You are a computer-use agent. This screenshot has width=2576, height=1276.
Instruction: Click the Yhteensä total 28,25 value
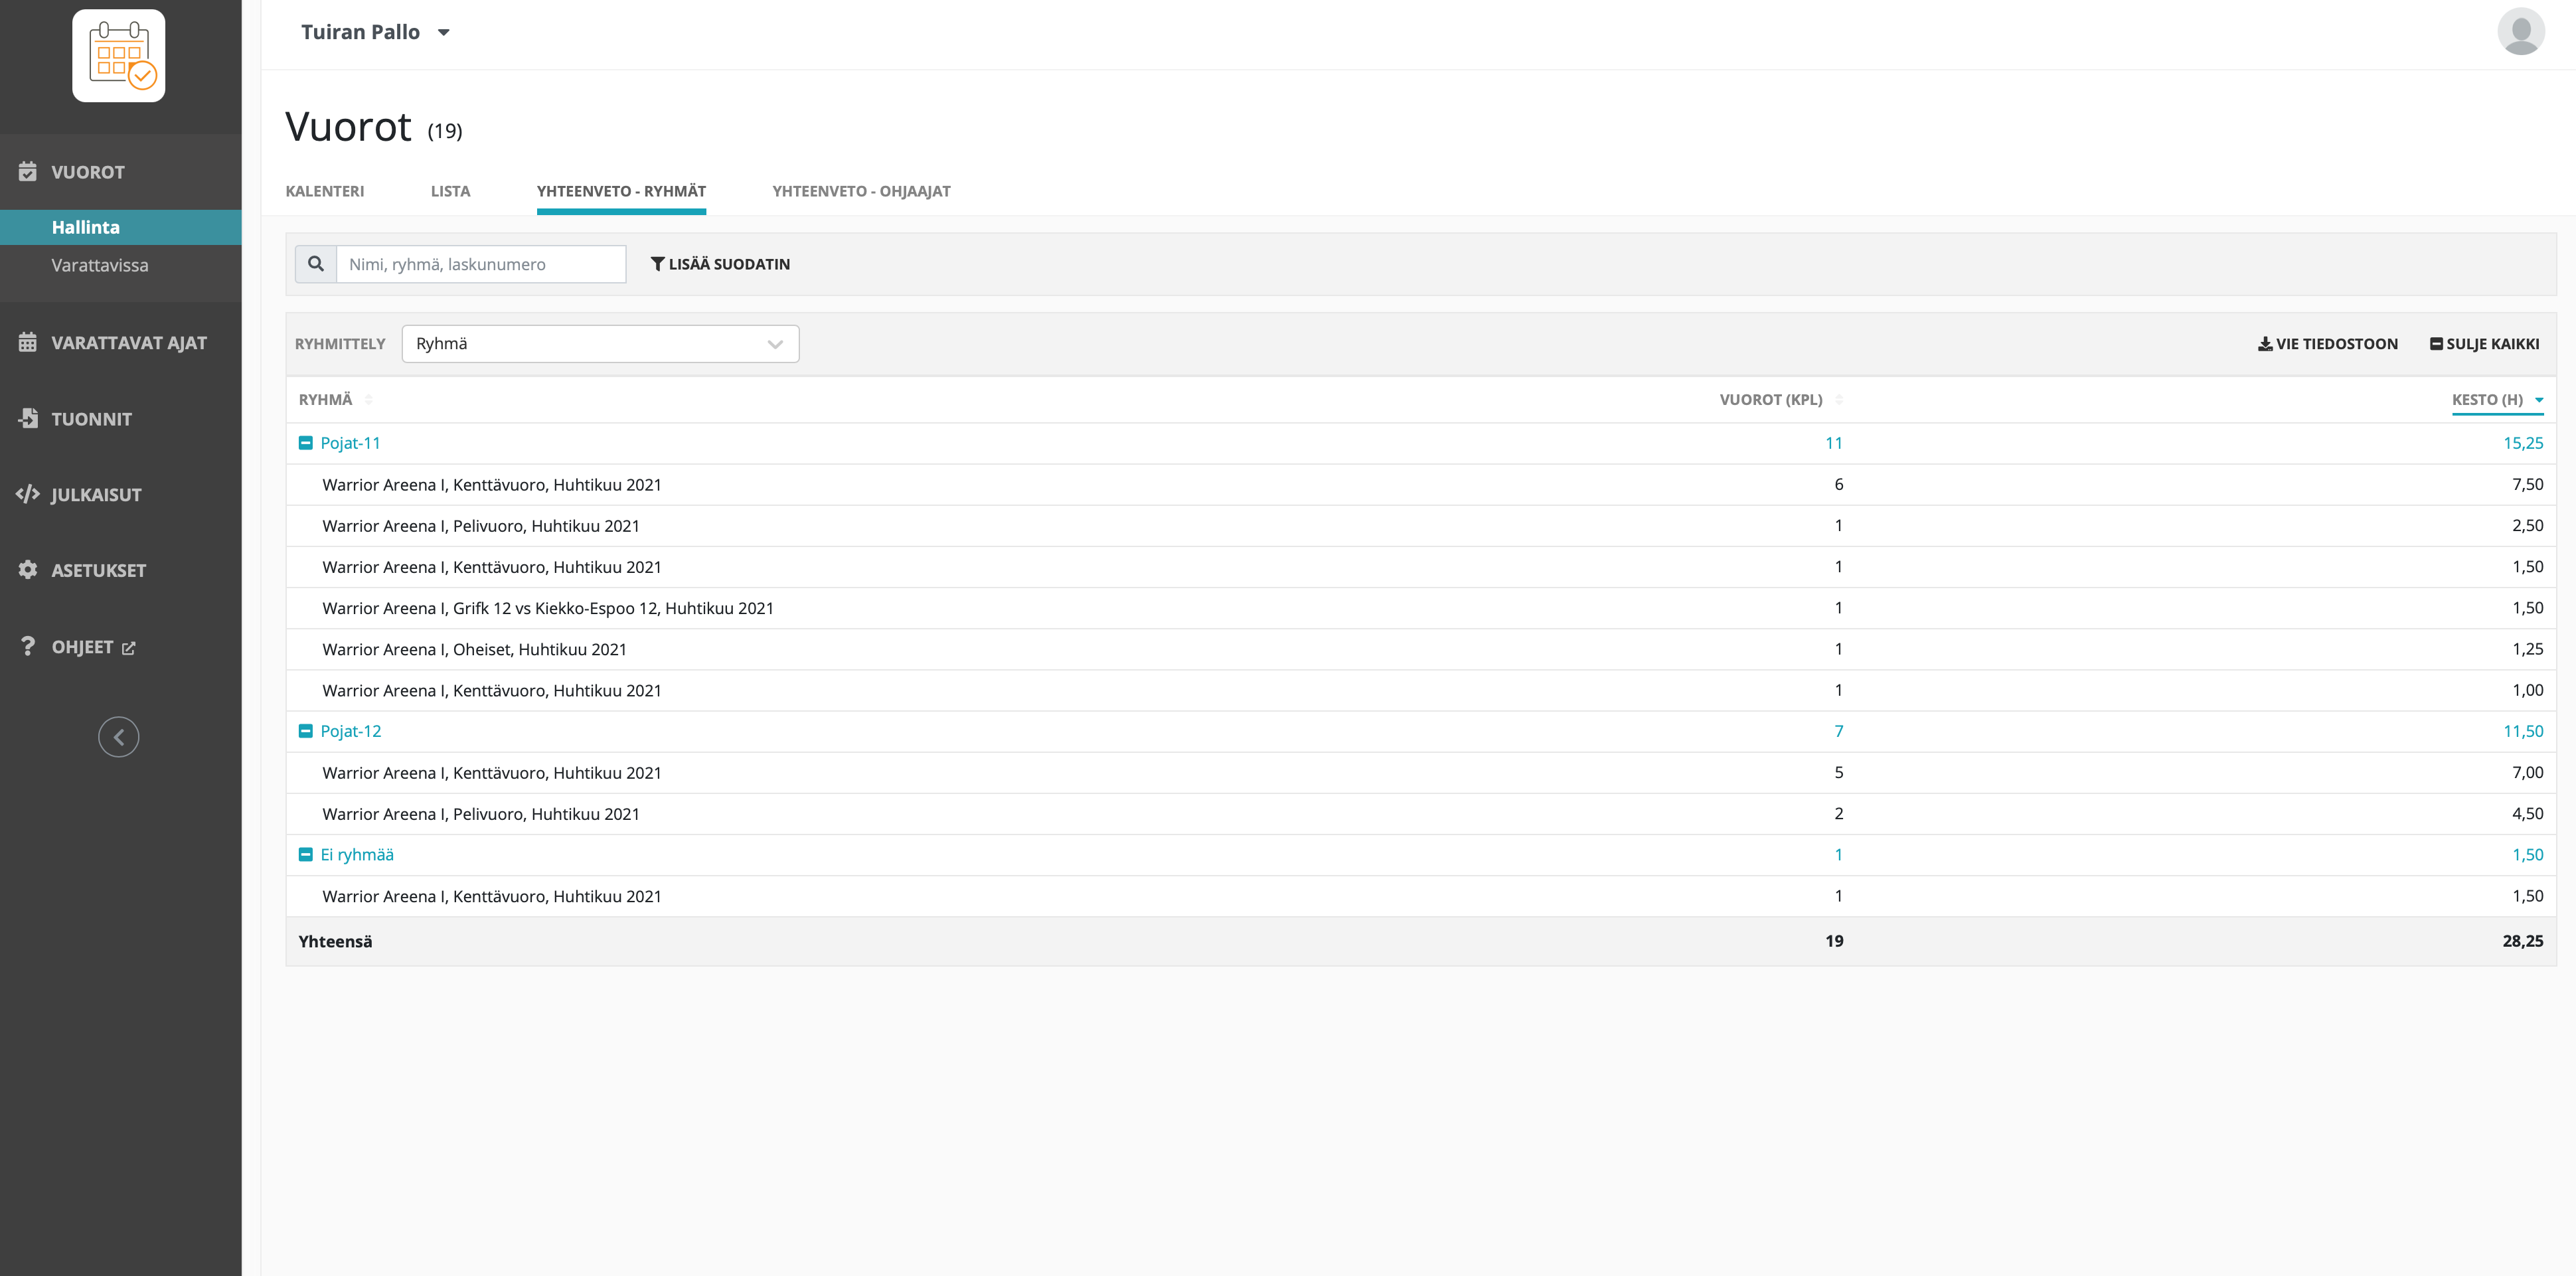[2523, 941]
